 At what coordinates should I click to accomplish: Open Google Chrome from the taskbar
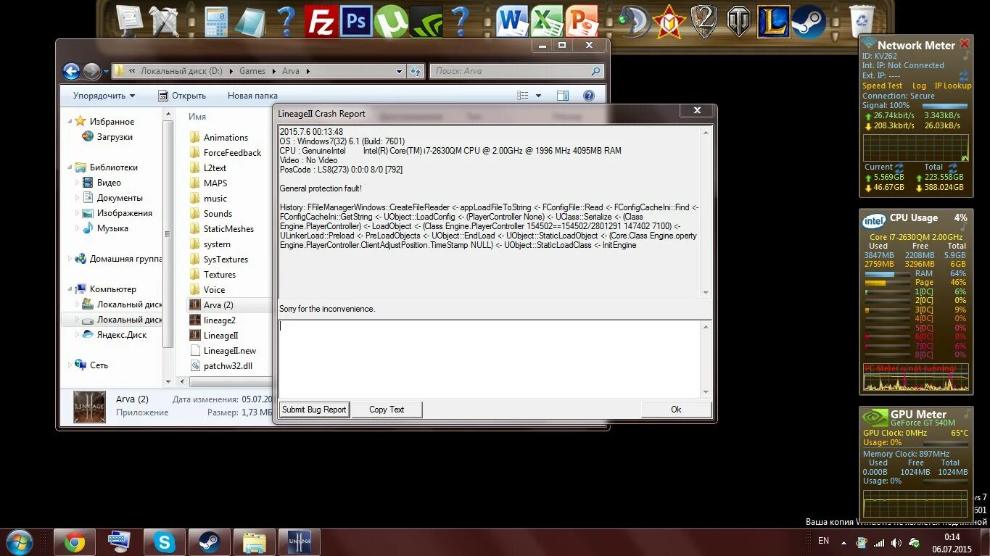pos(74,542)
